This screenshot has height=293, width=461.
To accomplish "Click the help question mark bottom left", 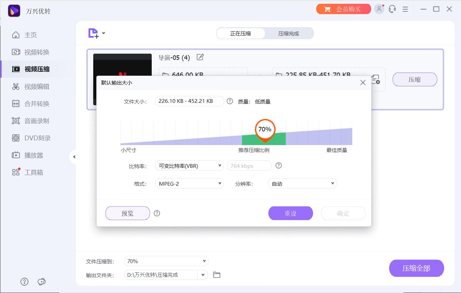I will 24,282.
